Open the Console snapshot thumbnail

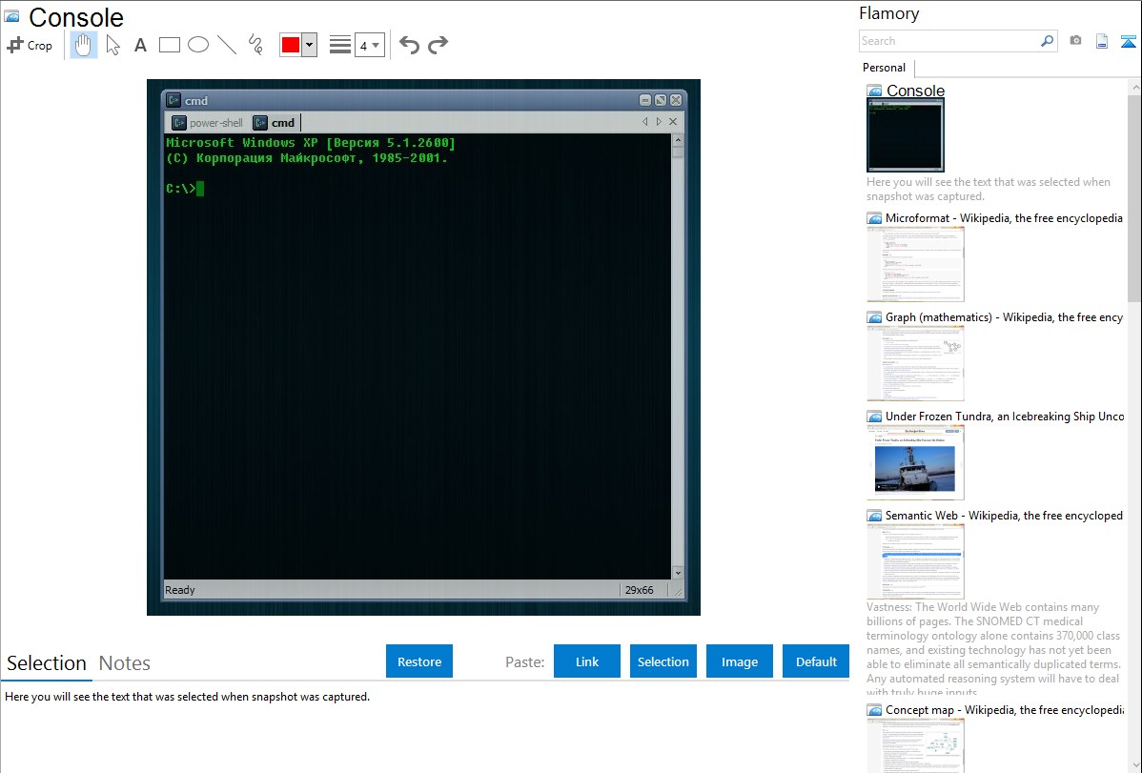point(906,135)
